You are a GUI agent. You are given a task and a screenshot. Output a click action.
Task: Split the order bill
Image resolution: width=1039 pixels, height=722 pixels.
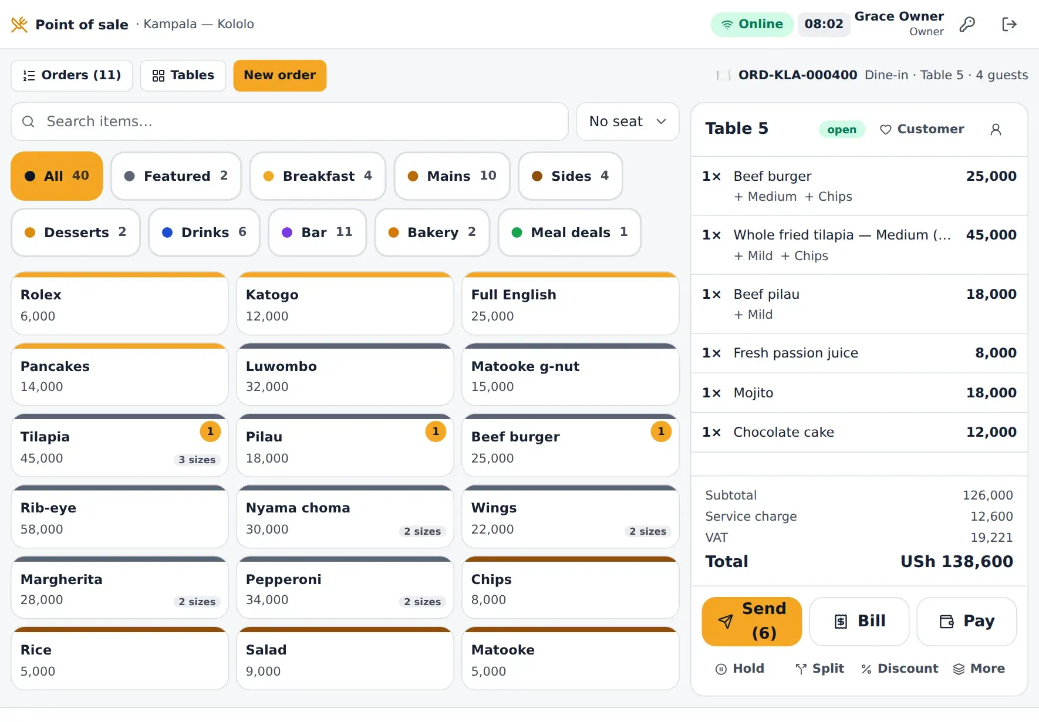tap(819, 669)
